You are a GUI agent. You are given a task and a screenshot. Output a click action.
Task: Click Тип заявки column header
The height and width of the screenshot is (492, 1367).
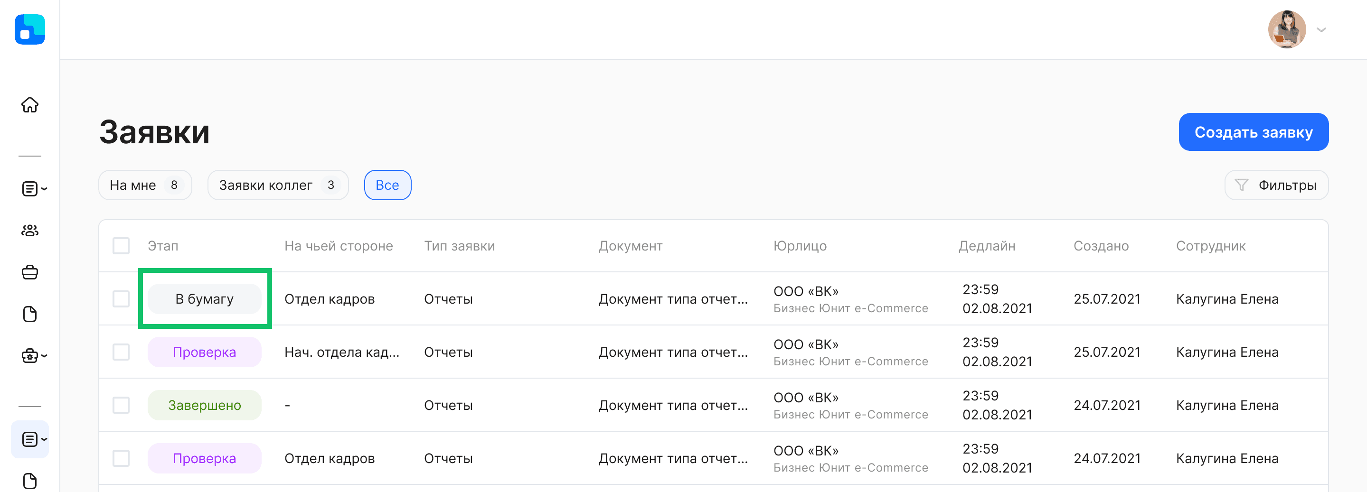pos(459,246)
